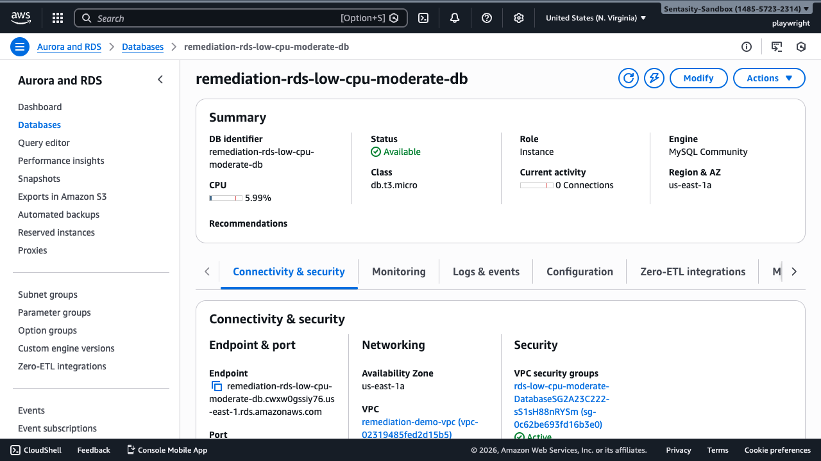The width and height of the screenshot is (821, 461).
Task: Open the settings gear icon
Action: (x=519, y=18)
